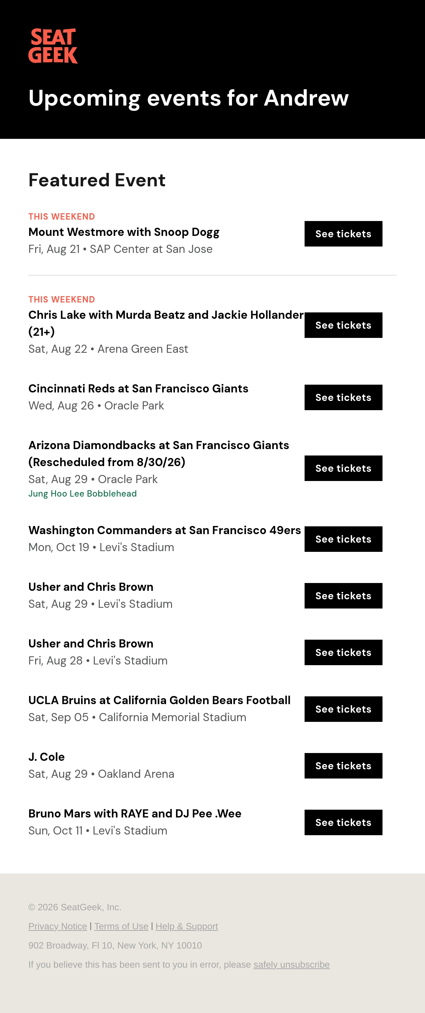Open the Privacy Notice link
Viewport: 425px width, 1013px height.
coord(58,927)
